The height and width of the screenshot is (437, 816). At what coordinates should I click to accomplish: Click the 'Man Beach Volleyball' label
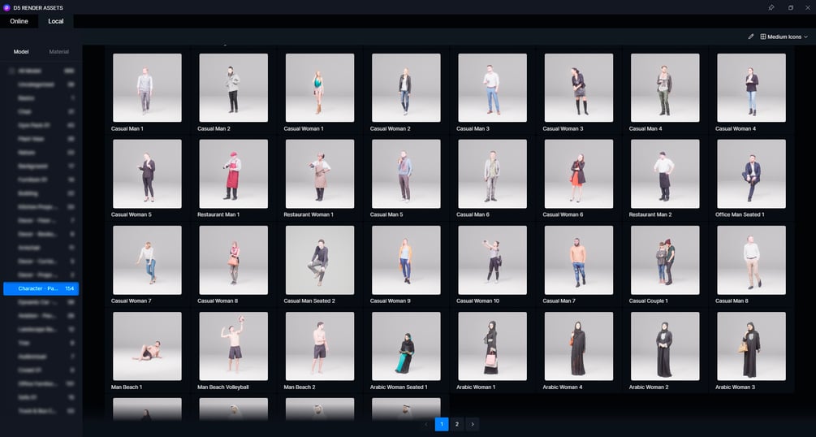coord(223,387)
